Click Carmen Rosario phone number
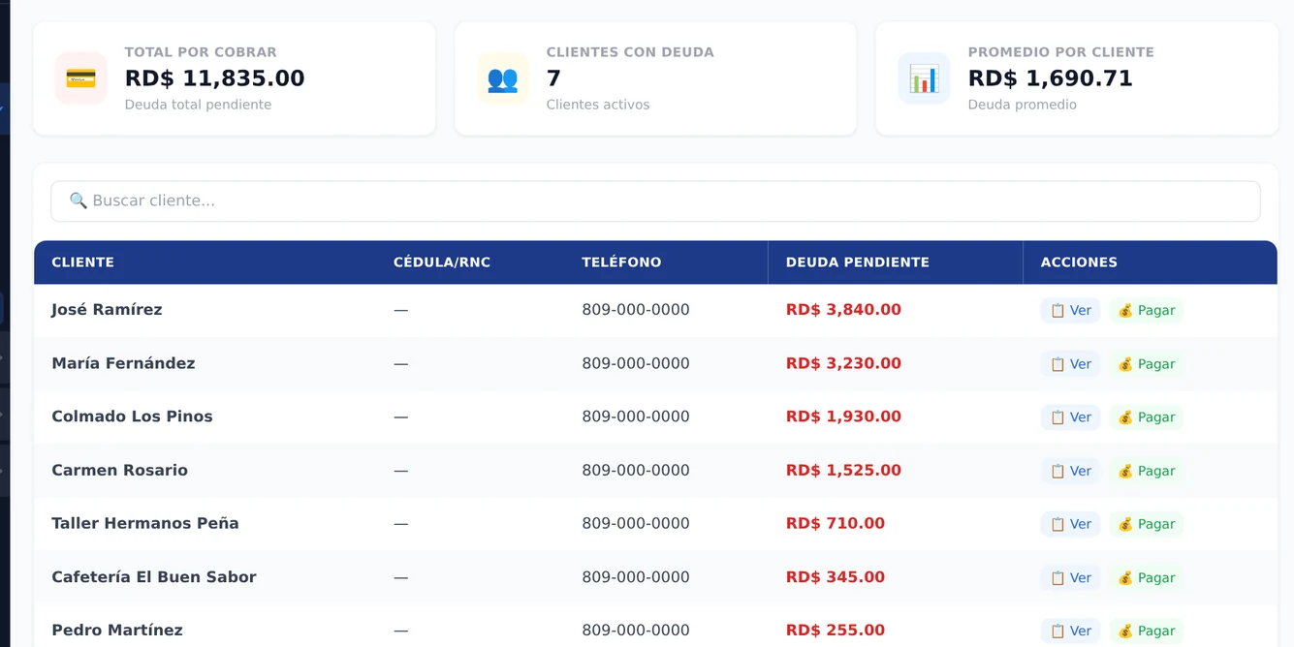1294x647 pixels. 636,470
